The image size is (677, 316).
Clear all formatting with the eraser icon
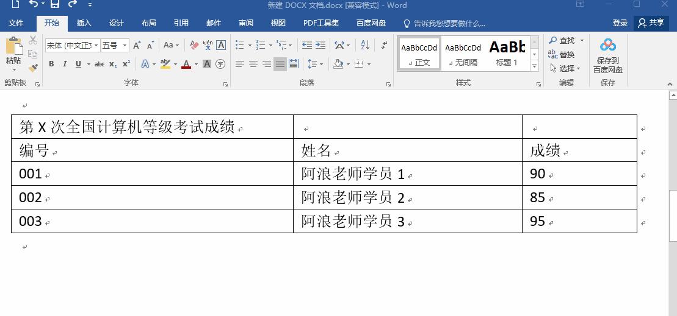click(x=194, y=45)
